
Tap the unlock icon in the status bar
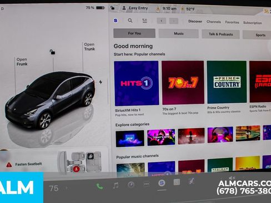tap(112, 8)
